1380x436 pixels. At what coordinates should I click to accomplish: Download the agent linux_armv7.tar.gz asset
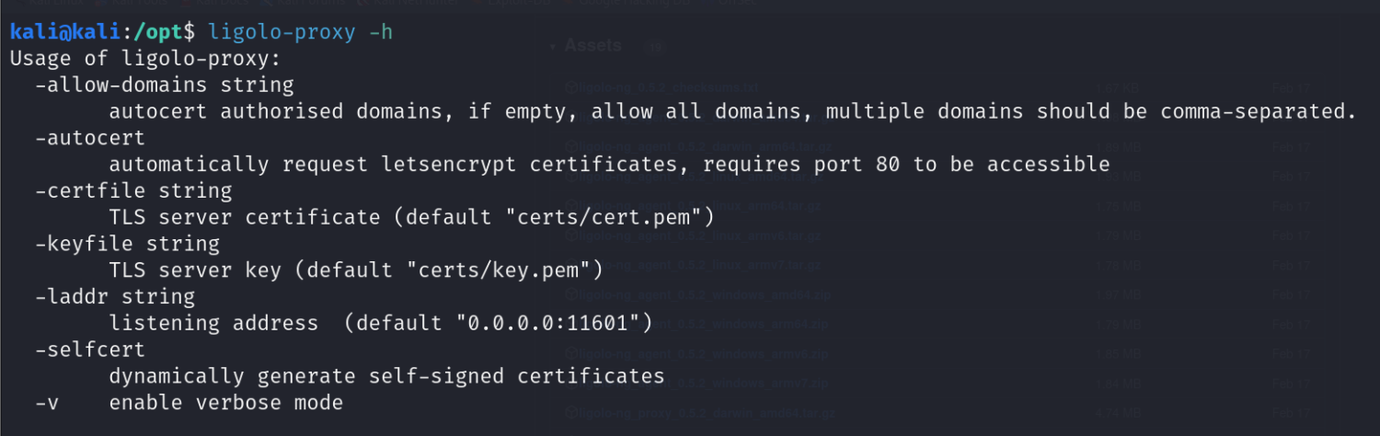click(x=699, y=265)
